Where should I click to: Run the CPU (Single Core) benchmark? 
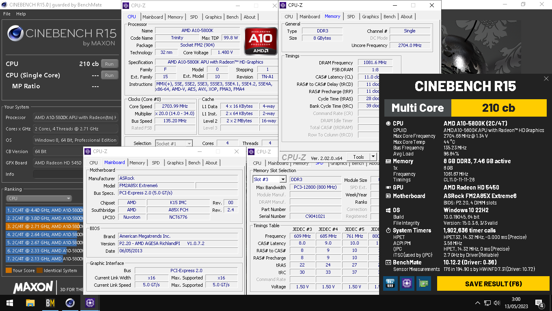click(x=110, y=75)
